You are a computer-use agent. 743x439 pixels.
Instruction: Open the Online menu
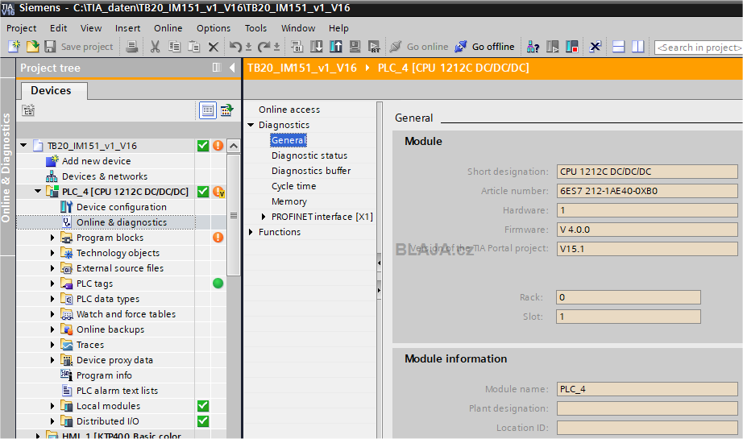[x=168, y=28]
